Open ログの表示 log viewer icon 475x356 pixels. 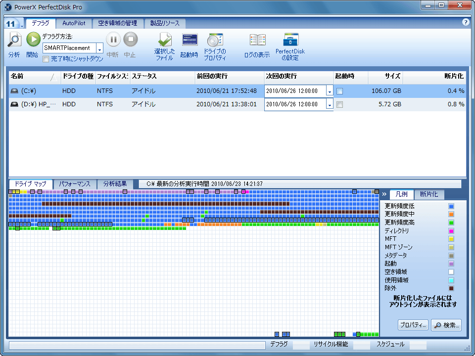point(257,40)
